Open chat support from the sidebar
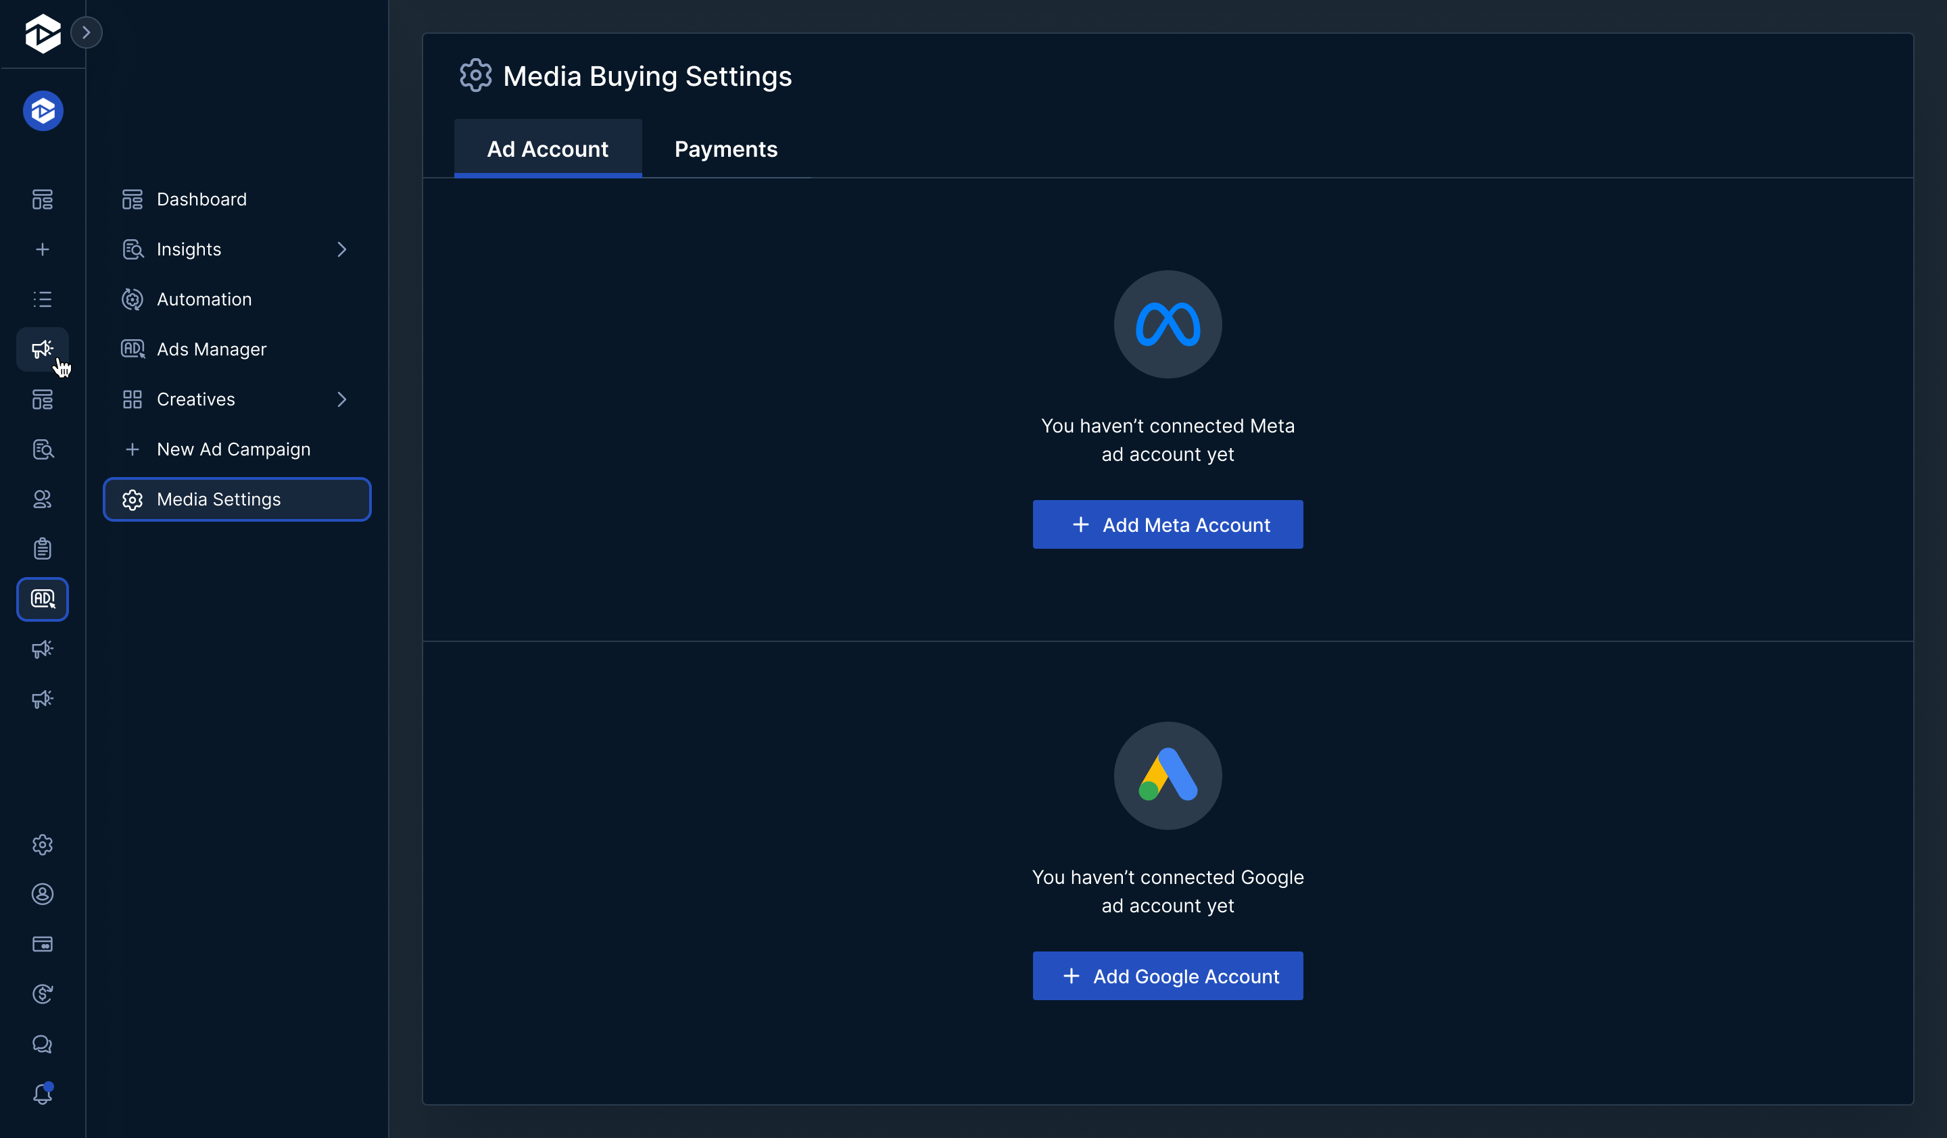The width and height of the screenshot is (1947, 1138). [43, 1044]
